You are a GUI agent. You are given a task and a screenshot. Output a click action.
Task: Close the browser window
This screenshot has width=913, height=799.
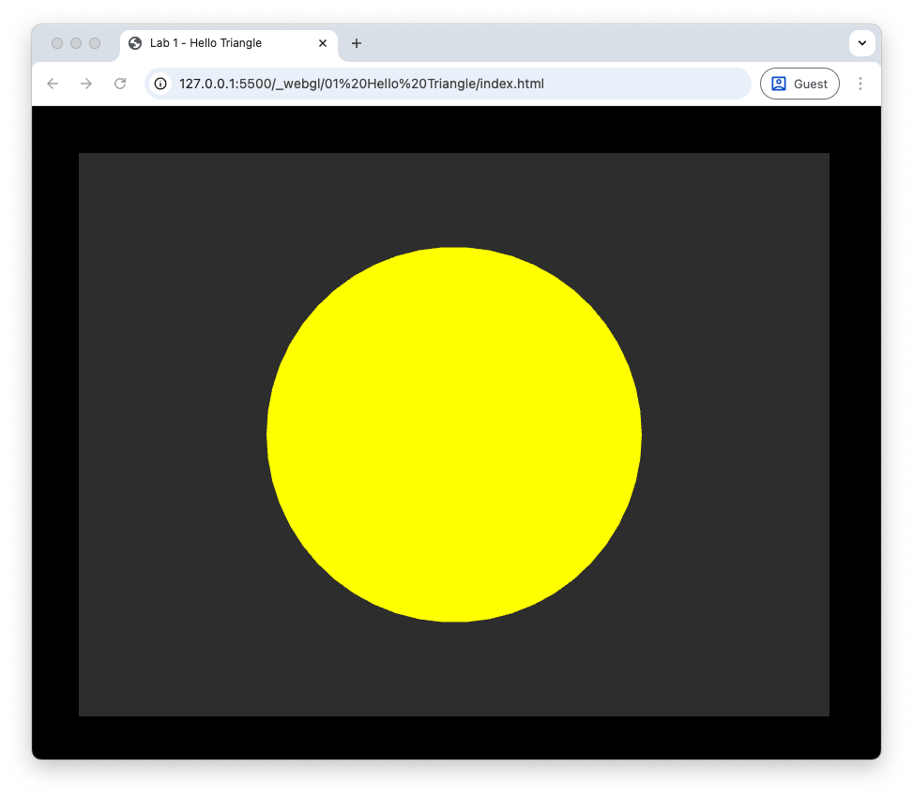click(x=57, y=43)
